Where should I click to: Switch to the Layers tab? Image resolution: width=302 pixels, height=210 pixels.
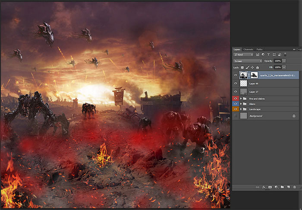pyautogui.click(x=237, y=50)
